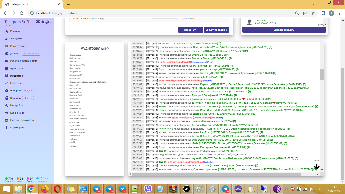Open Viber from the taskbar
The width and height of the screenshot is (345, 194).
148,189
